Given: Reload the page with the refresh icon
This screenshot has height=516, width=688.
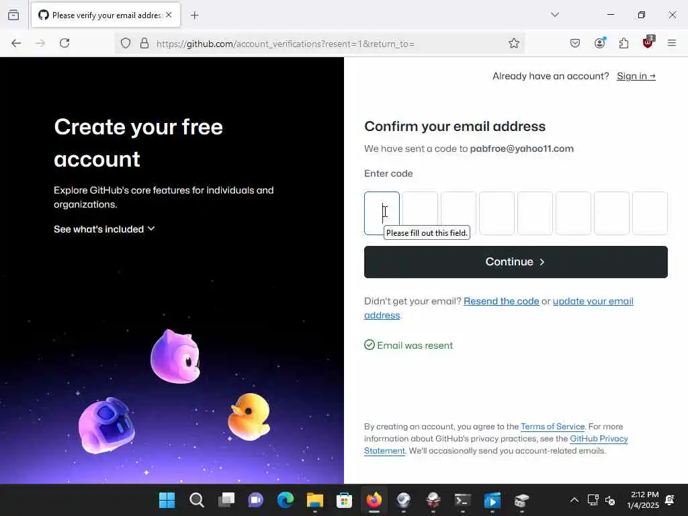Looking at the screenshot, I should [x=64, y=43].
